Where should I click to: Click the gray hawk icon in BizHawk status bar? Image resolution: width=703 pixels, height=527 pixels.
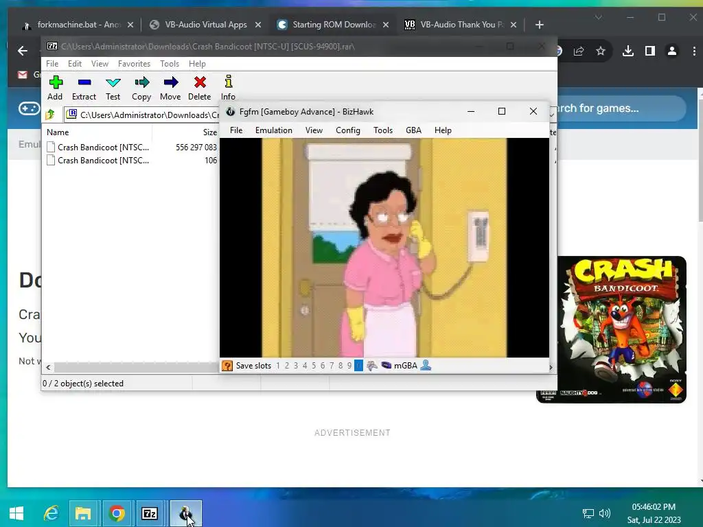click(x=371, y=366)
